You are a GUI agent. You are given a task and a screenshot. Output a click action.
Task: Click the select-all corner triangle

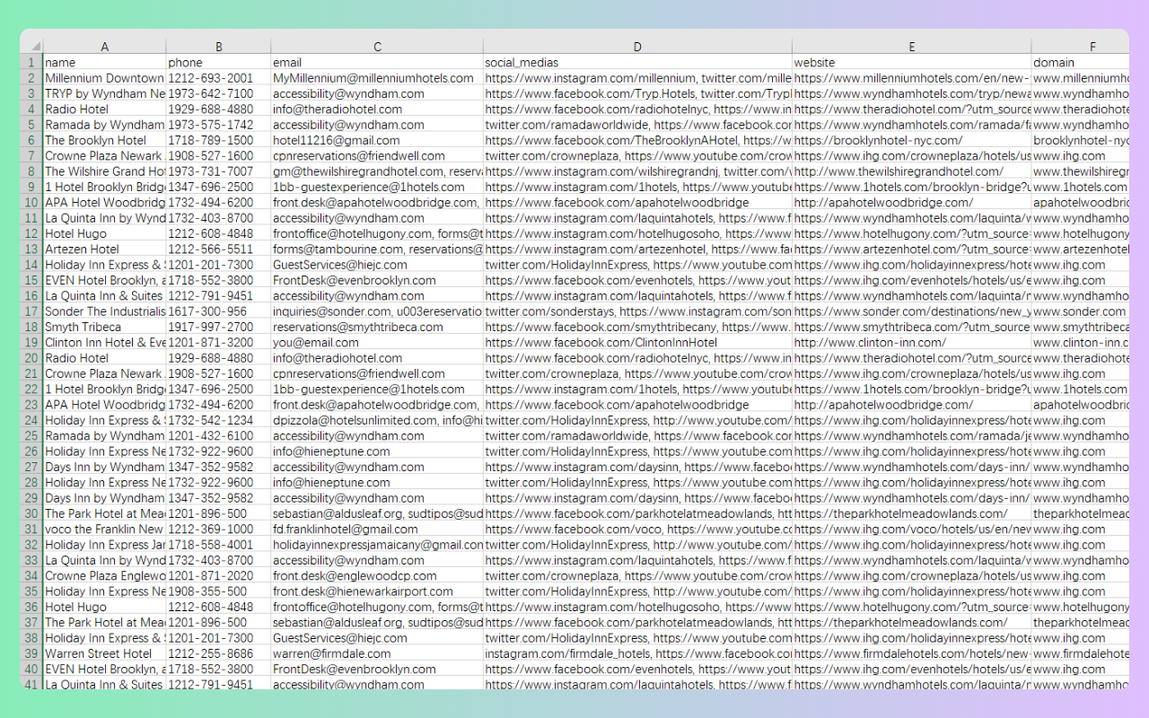32,47
